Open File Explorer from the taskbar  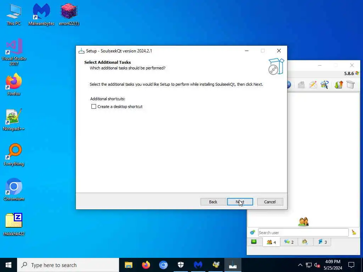(128, 265)
